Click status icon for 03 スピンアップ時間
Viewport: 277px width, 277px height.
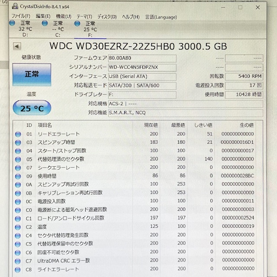pyautogui.click(x=18, y=142)
